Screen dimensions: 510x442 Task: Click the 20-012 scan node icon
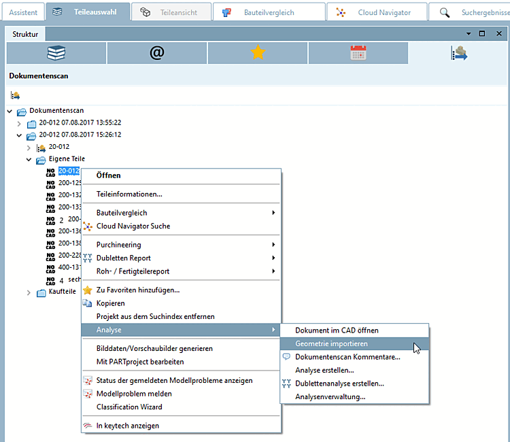[41, 149]
